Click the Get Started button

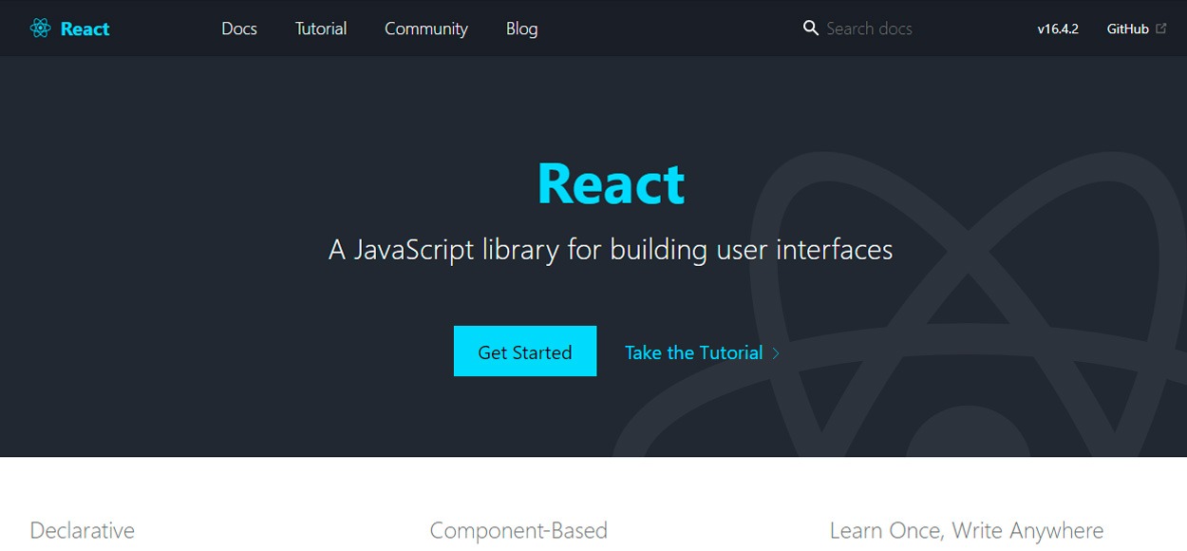click(x=525, y=351)
